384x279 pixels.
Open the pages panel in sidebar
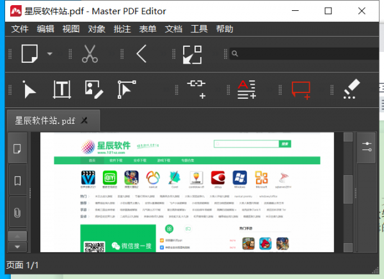point(17,148)
